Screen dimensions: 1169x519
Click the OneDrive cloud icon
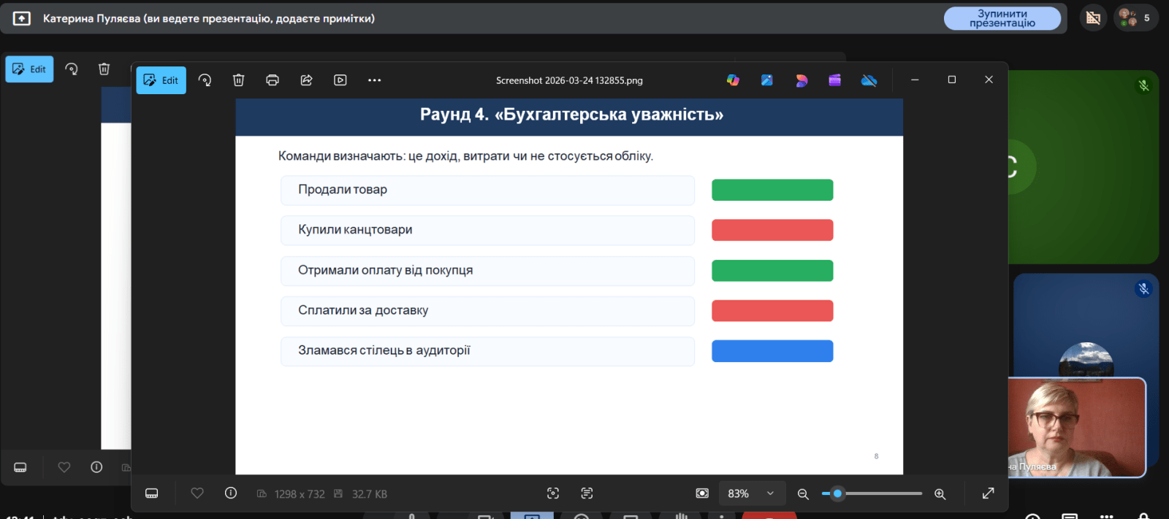(869, 80)
